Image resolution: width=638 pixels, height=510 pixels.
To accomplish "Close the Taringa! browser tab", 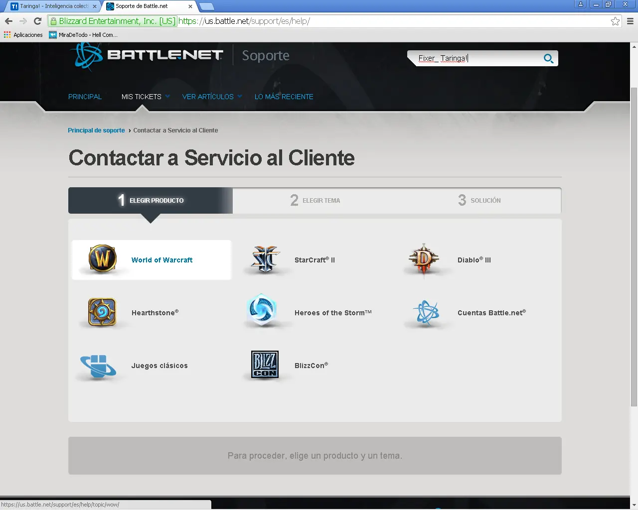I will 94,6.
